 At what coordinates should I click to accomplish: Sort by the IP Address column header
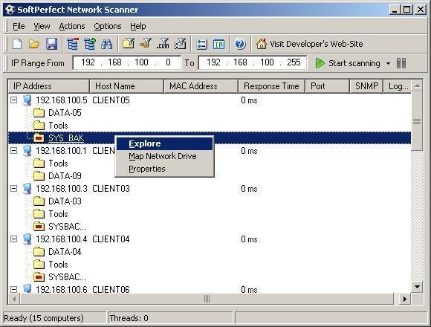[48, 86]
